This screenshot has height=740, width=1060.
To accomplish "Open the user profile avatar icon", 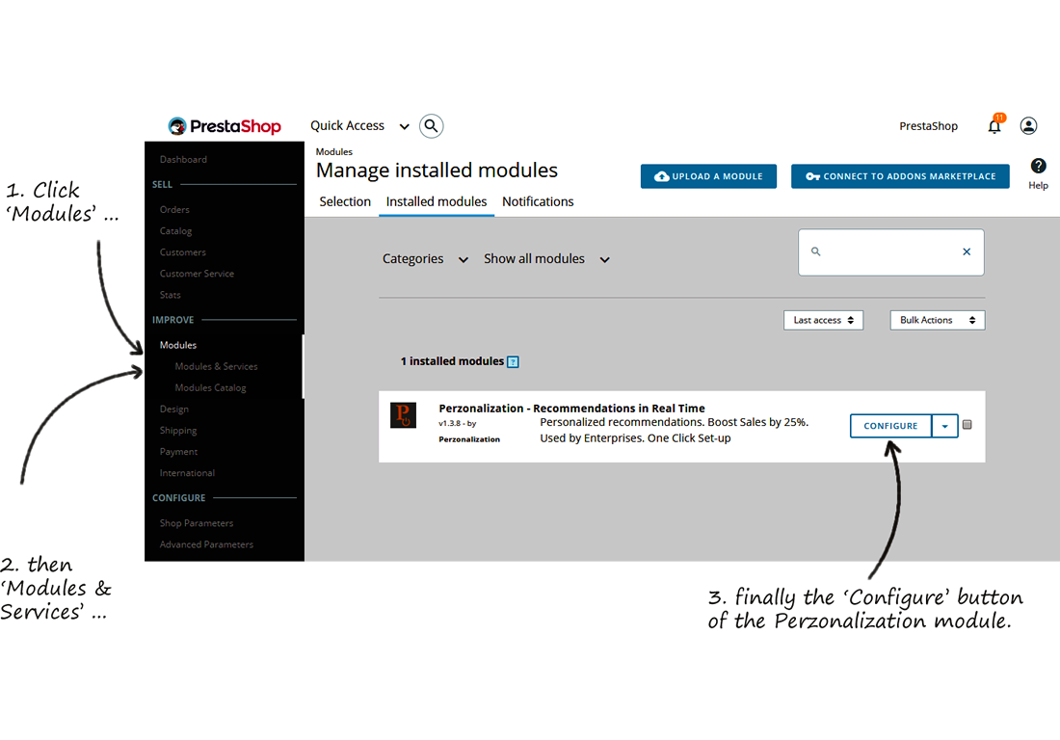I will [1028, 125].
